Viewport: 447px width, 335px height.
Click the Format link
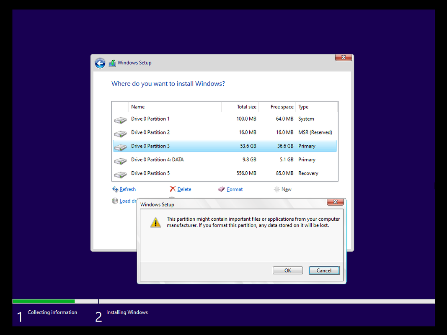coord(235,189)
